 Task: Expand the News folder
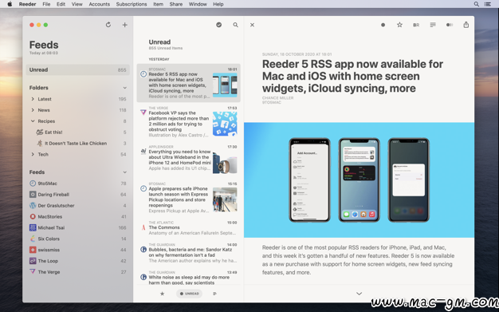[33, 110]
